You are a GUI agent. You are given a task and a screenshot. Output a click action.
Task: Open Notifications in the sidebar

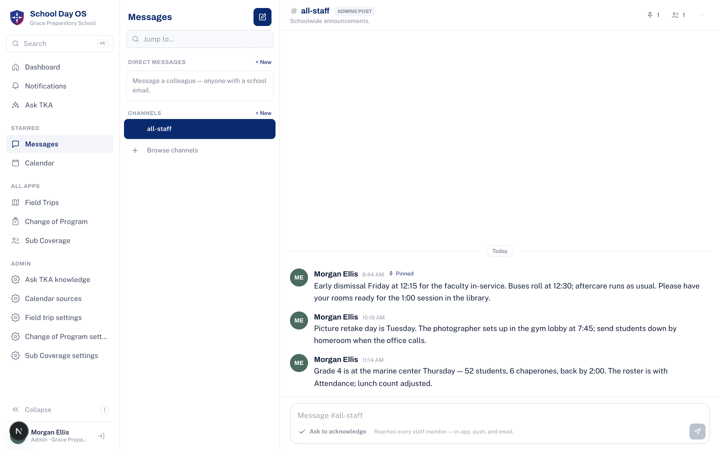59,86
